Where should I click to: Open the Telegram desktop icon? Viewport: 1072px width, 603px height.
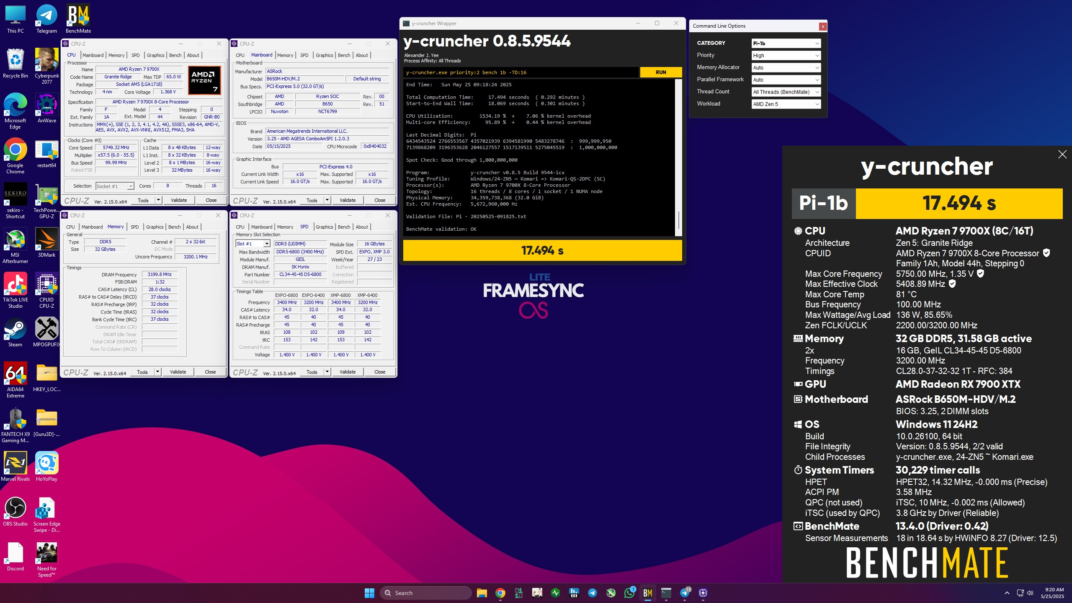tap(46, 19)
